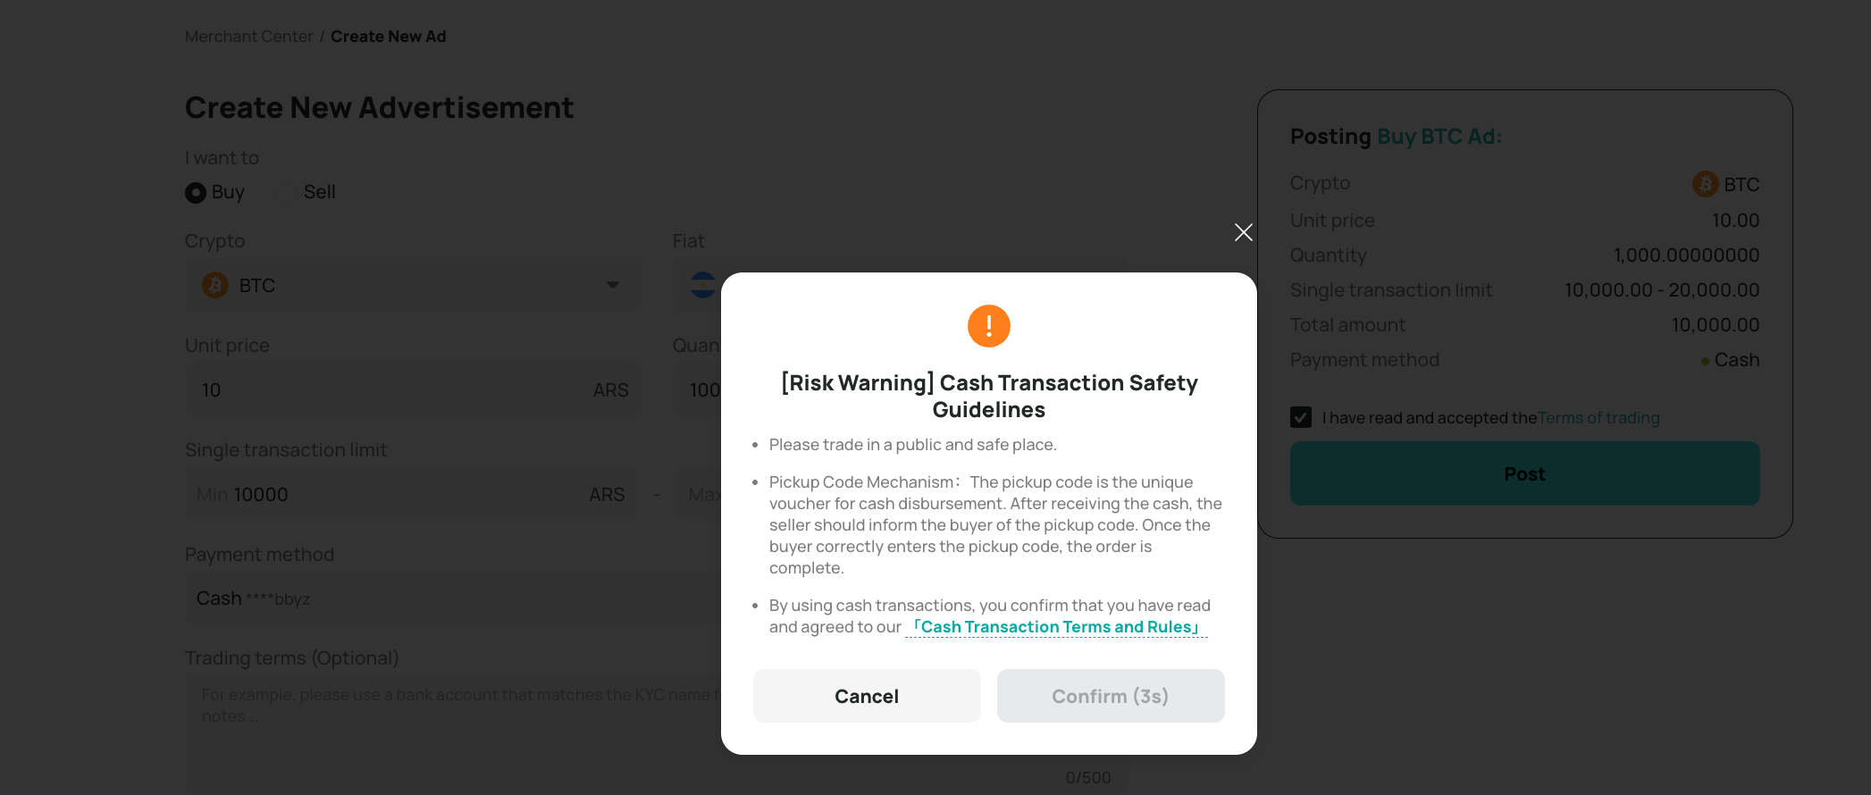Click the Bitcoin icon in Crypto dropdown
This screenshot has width=1871, height=795.
click(215, 285)
